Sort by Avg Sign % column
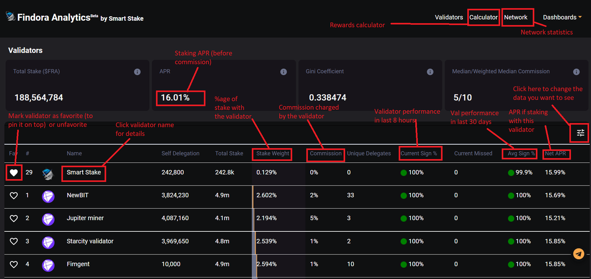 pyautogui.click(x=522, y=154)
